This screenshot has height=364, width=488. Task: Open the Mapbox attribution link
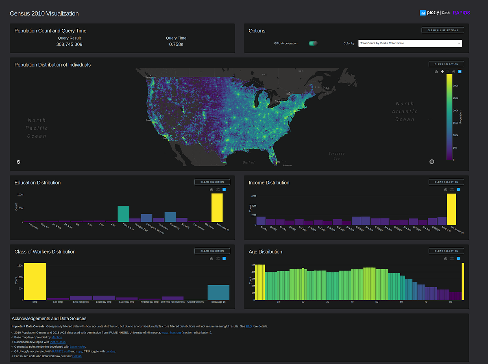(57, 337)
